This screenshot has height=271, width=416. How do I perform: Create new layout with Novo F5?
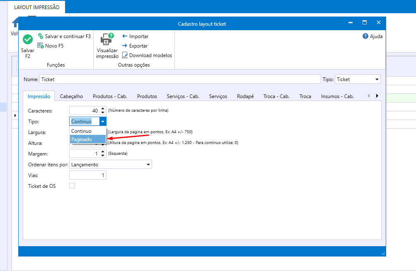pos(41,46)
